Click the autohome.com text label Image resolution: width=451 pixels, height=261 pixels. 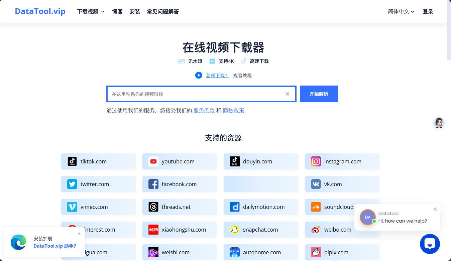262,252
